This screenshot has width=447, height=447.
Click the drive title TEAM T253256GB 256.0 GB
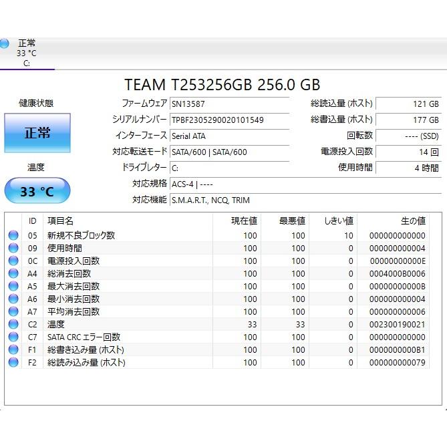click(x=222, y=85)
